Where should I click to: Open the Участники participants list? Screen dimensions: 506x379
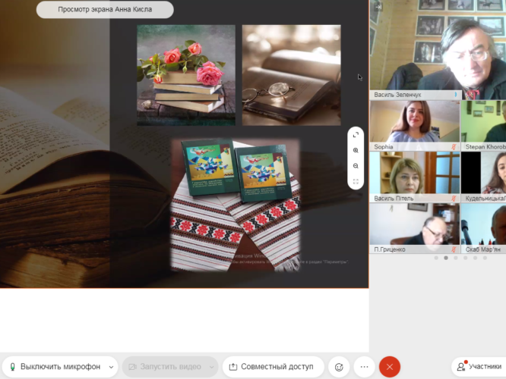coord(479,367)
